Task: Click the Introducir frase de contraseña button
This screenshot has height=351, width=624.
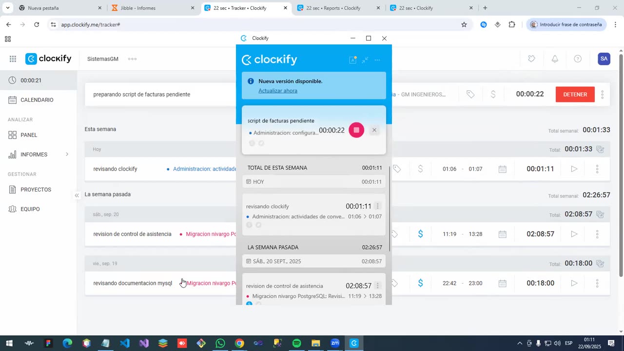Action: [x=566, y=24]
